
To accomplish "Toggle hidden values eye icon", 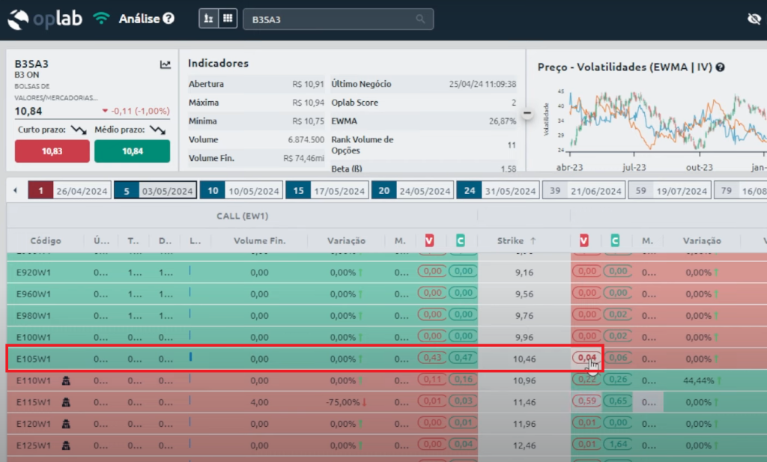I will (x=754, y=19).
